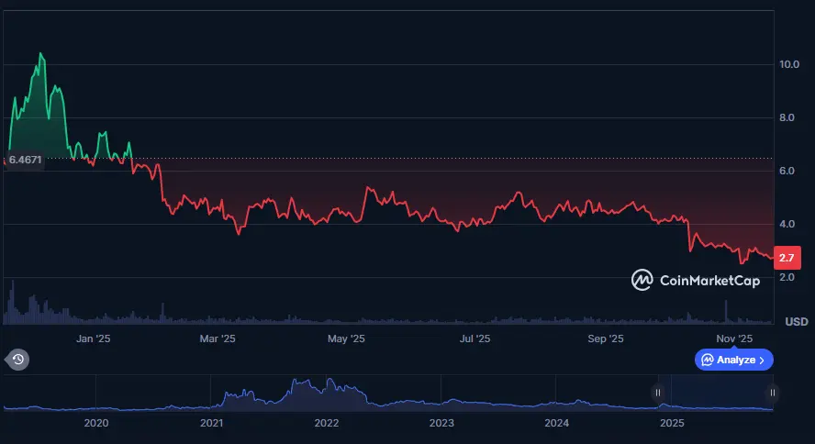Click the 2020 label in the navigator timeline
815x444 pixels.
[x=96, y=423]
